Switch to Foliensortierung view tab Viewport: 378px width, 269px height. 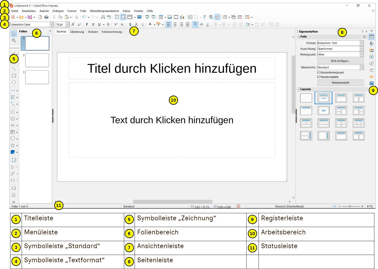112,32
